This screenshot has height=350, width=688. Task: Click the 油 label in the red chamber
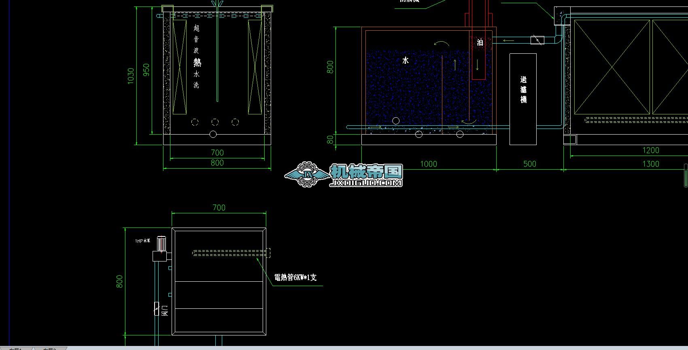(x=480, y=42)
